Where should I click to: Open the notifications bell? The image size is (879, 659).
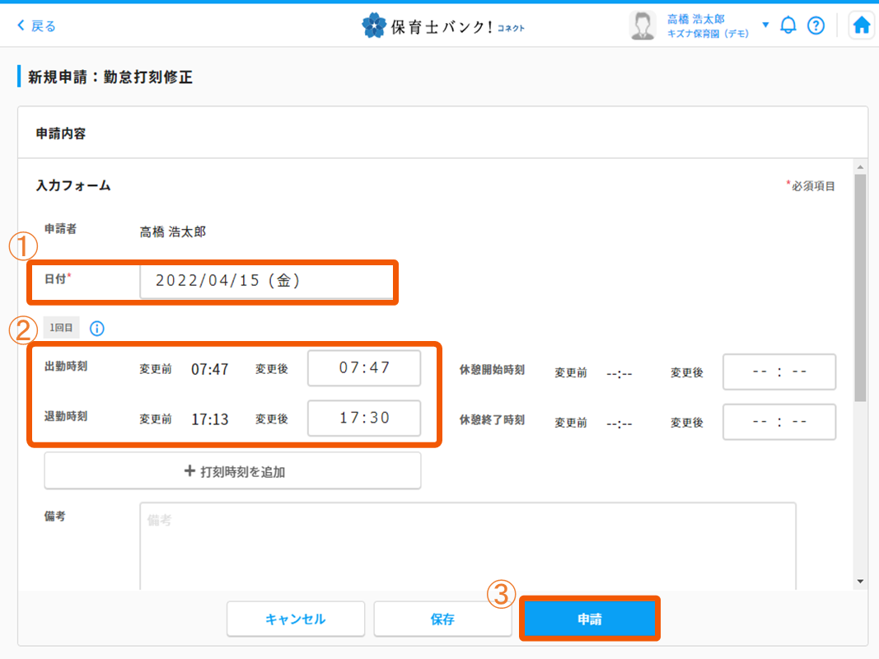tap(788, 26)
